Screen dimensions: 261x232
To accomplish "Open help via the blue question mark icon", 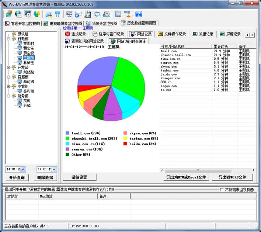I will click(139, 14).
